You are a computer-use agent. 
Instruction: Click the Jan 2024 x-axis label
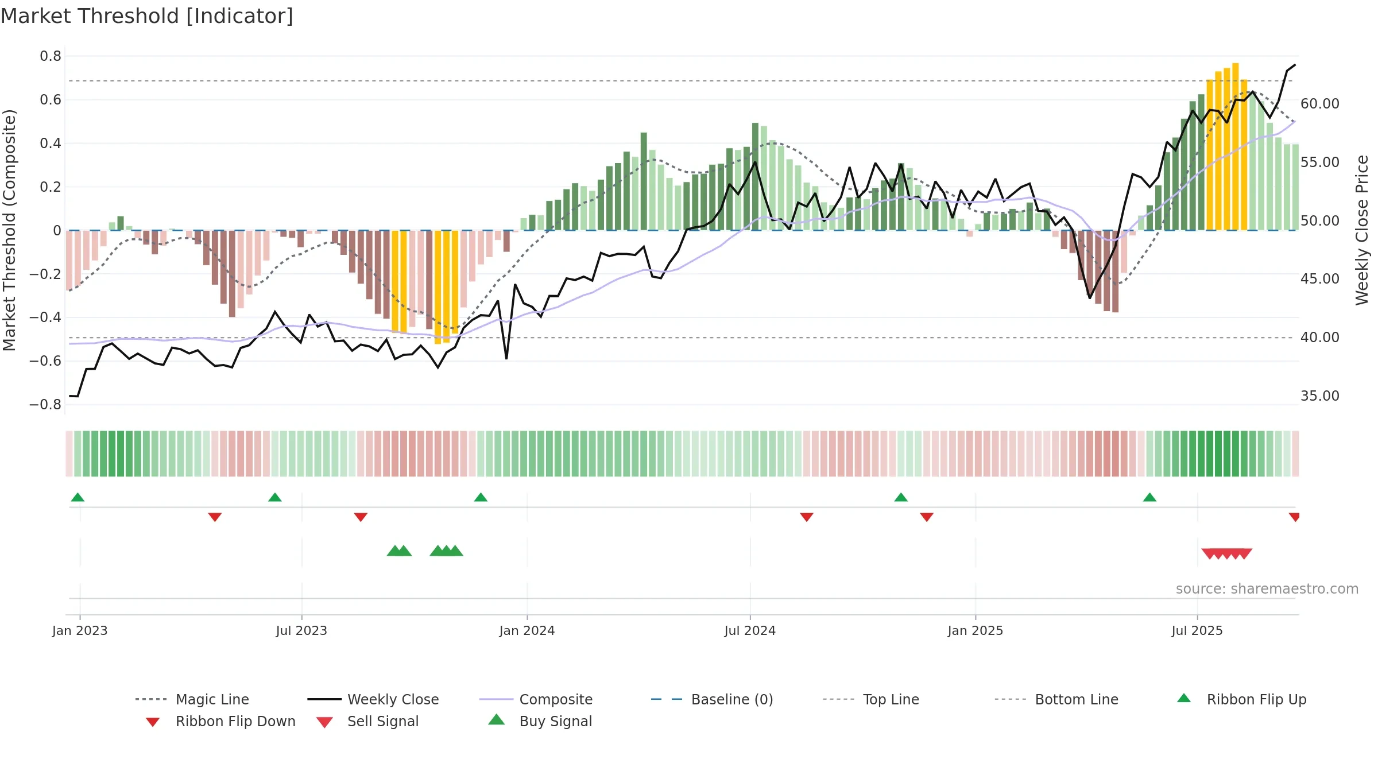coord(527,630)
